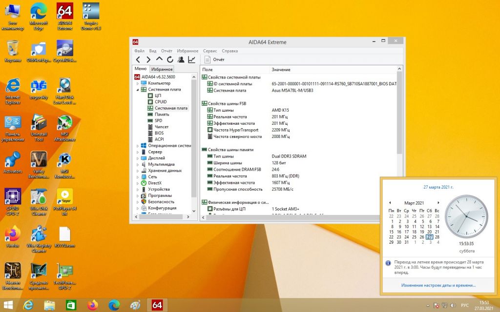Select day 31 in the calendar

coord(407,242)
